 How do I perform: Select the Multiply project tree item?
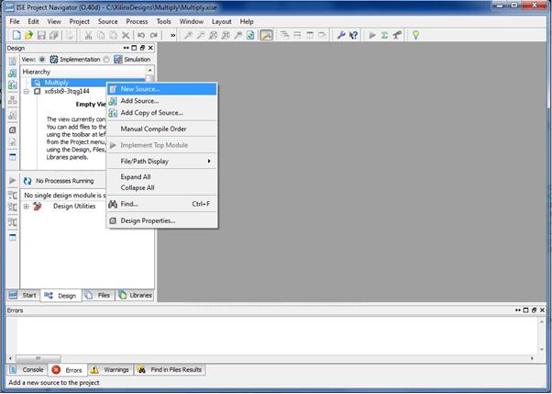click(x=56, y=83)
